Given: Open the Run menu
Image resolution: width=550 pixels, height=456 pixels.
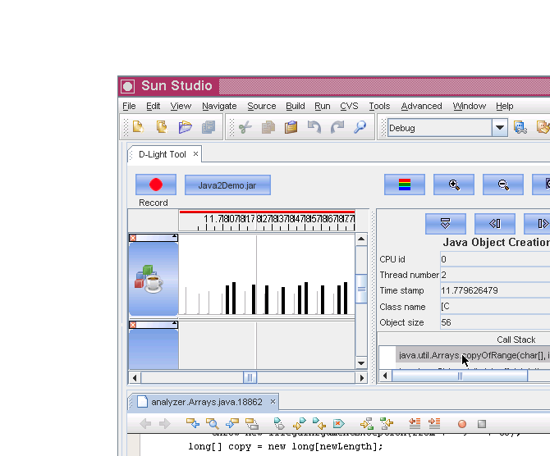Looking at the screenshot, I should (323, 106).
